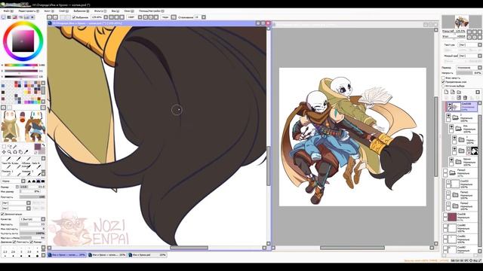Pick the purple foreground color swatch

[38, 147]
